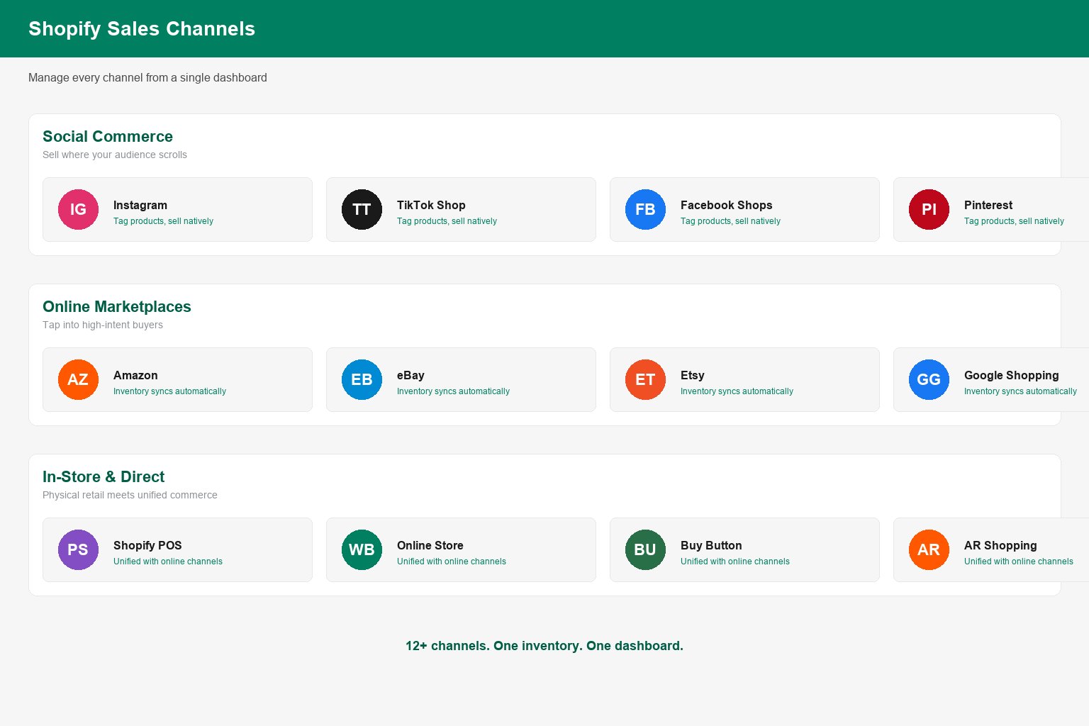The image size is (1089, 726).
Task: Click the Online Store WB icon
Action: (362, 549)
